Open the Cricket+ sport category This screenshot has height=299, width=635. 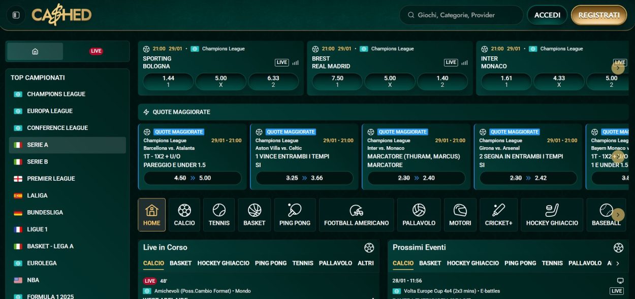point(499,215)
